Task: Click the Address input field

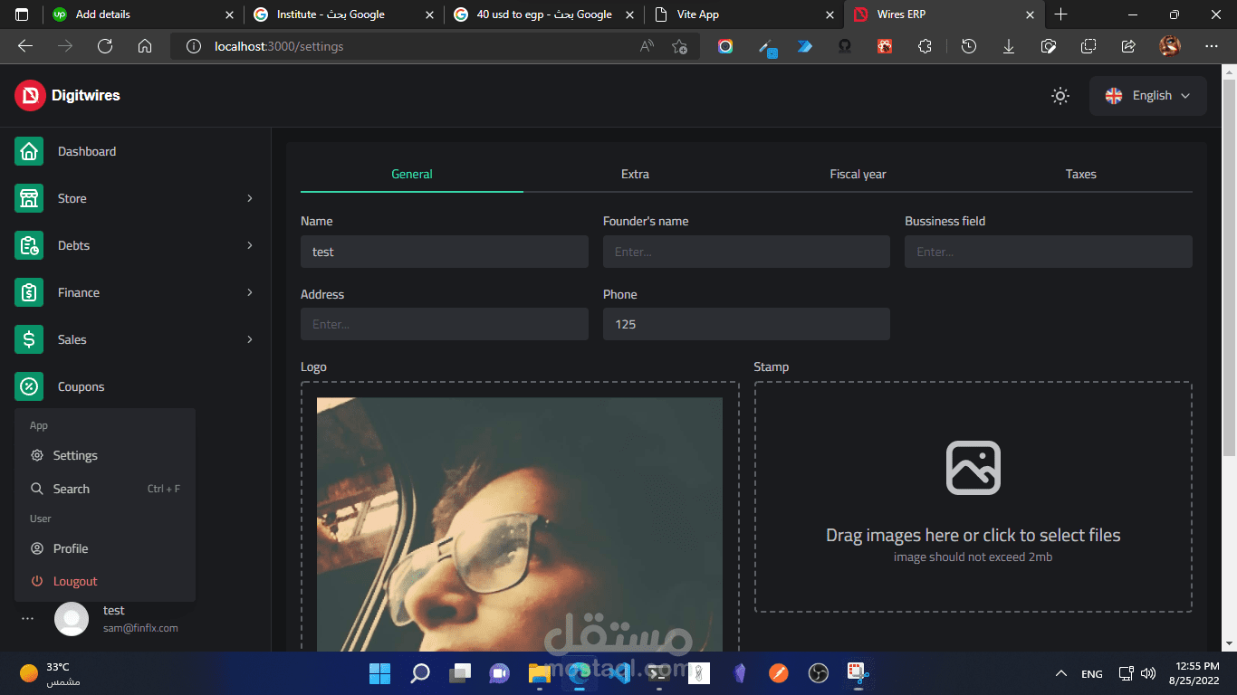Action: click(x=445, y=324)
